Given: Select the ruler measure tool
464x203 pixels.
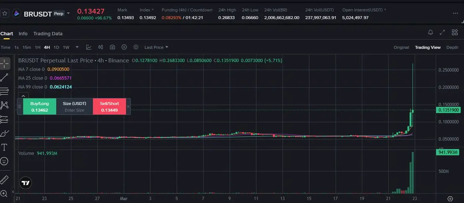Looking at the screenshot, I should point(4,180).
